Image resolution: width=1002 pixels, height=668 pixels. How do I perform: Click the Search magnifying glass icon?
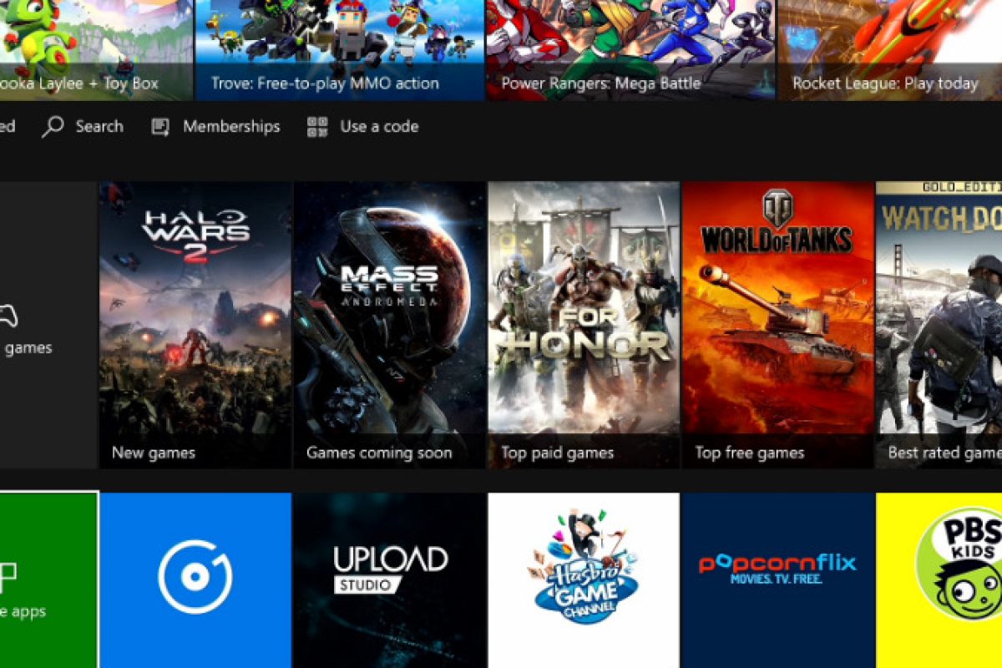[53, 127]
